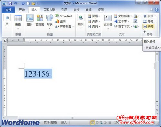161x127 pixels.
Task: Switch to Draft view
Action: (110, 122)
